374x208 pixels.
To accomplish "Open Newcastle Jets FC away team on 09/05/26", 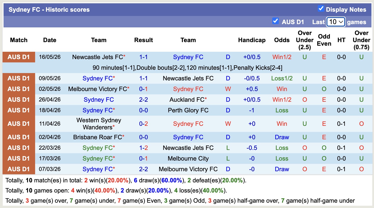I will (x=188, y=78).
